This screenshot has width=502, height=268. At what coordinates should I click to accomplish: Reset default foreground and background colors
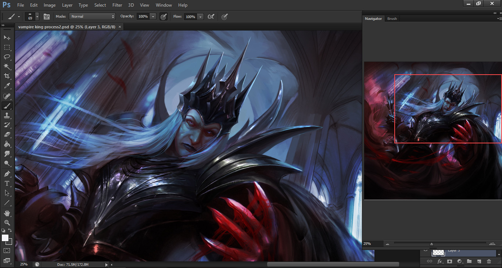3,230
